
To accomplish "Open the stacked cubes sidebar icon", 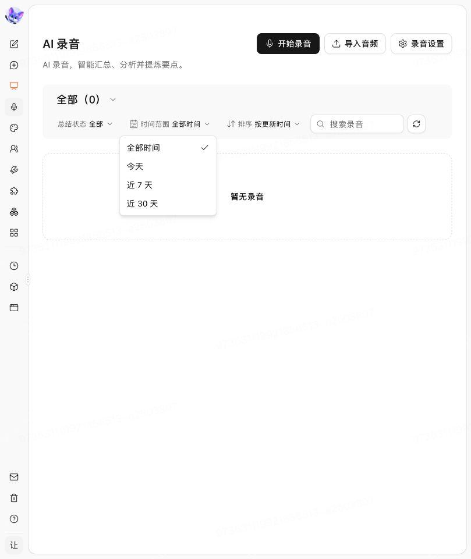I will (x=14, y=212).
